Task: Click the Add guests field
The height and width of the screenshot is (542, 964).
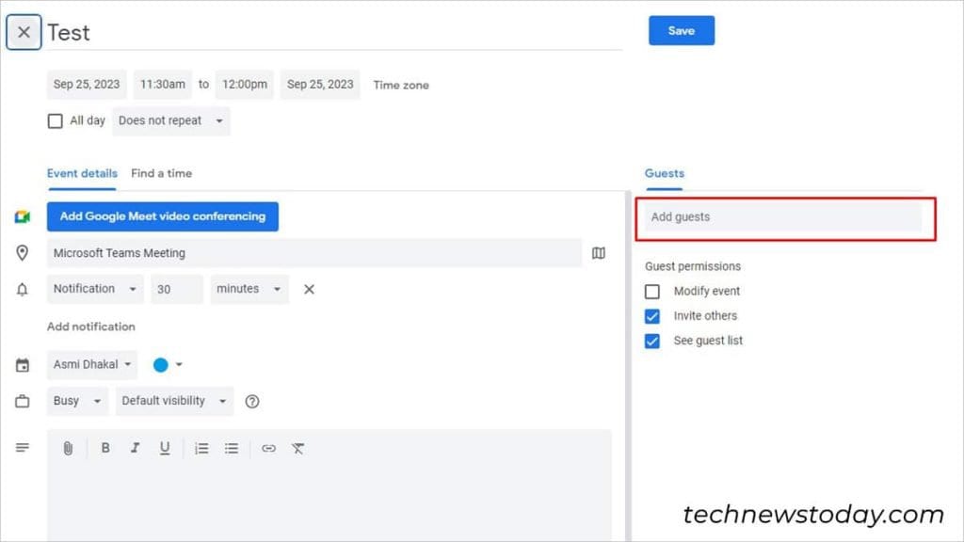Action: point(784,217)
